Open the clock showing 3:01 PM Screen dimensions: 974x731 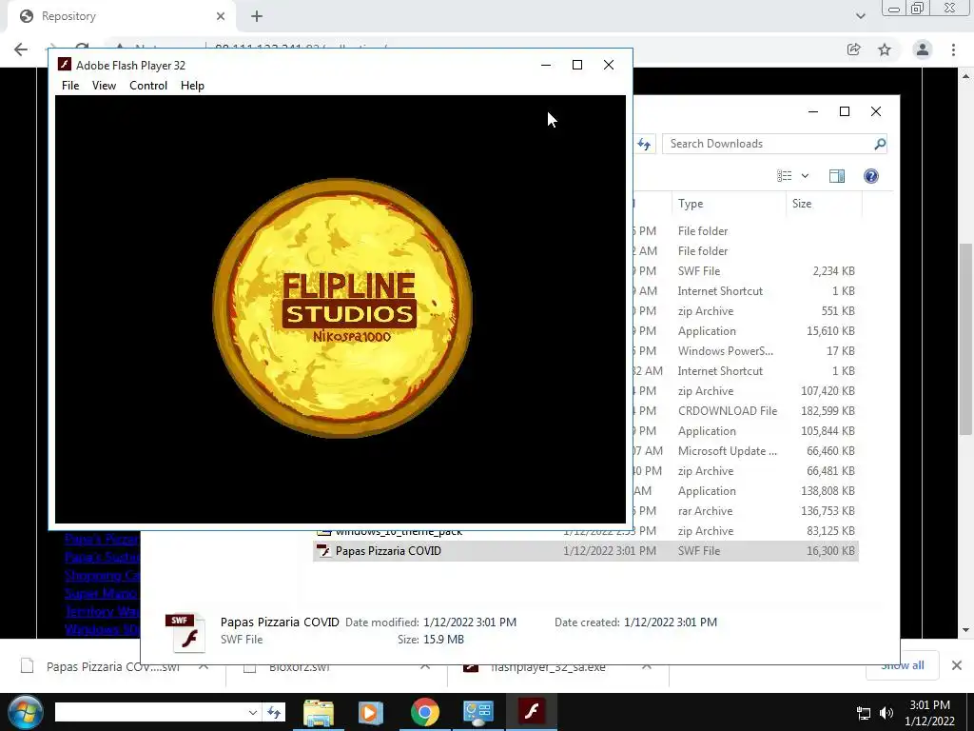(929, 713)
